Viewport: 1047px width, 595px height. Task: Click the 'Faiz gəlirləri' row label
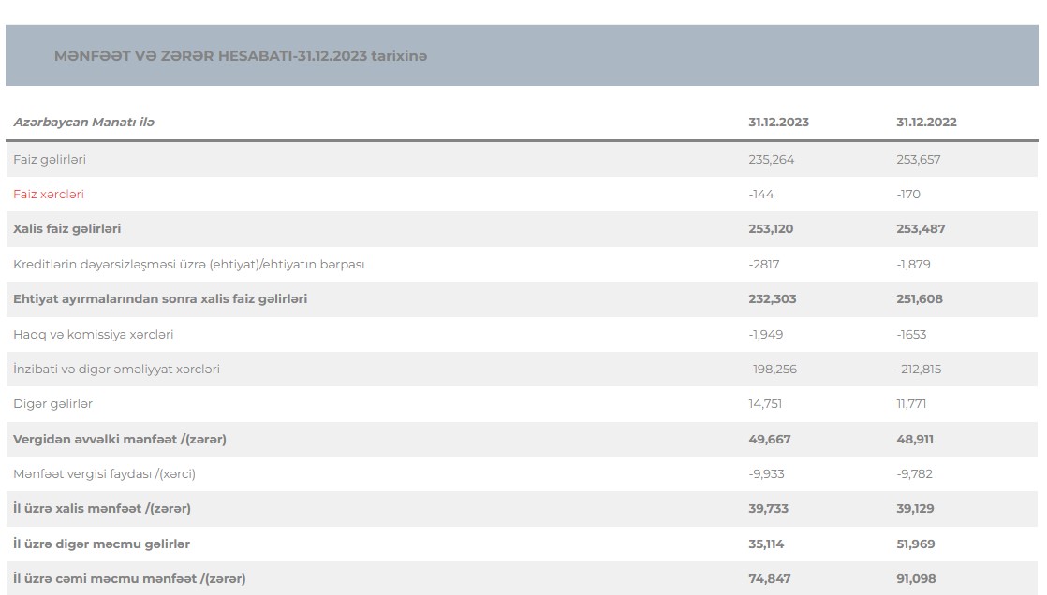(x=50, y=160)
